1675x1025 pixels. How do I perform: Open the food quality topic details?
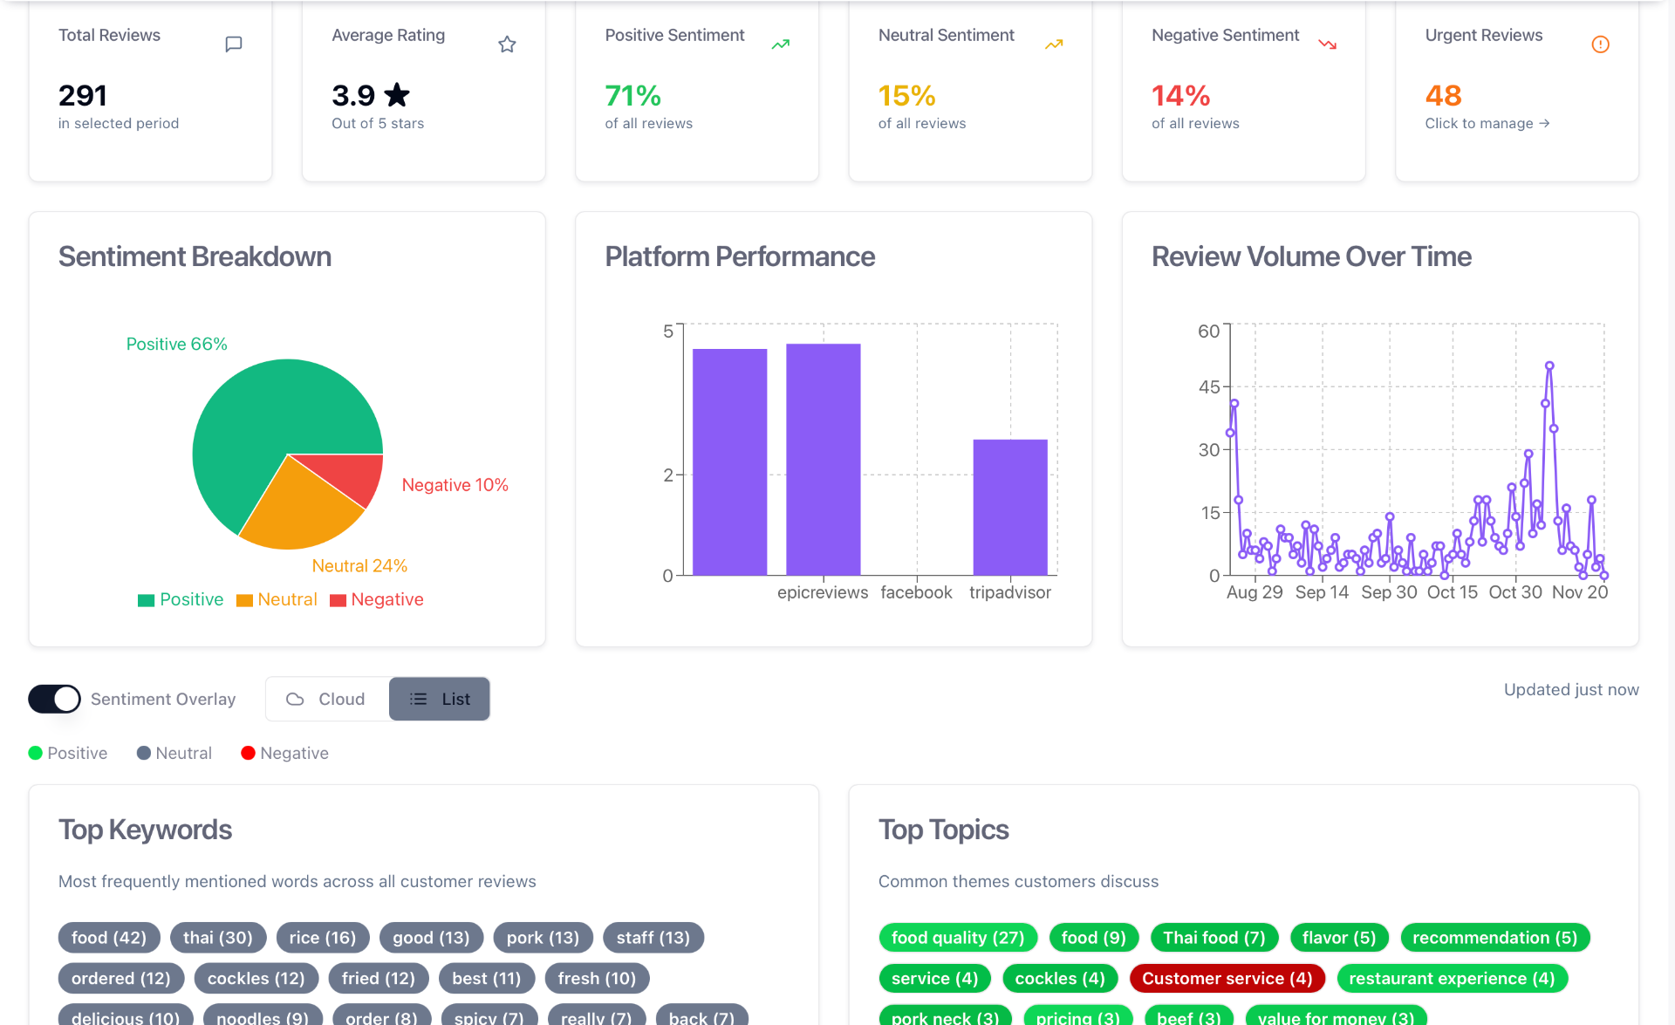coord(957,937)
